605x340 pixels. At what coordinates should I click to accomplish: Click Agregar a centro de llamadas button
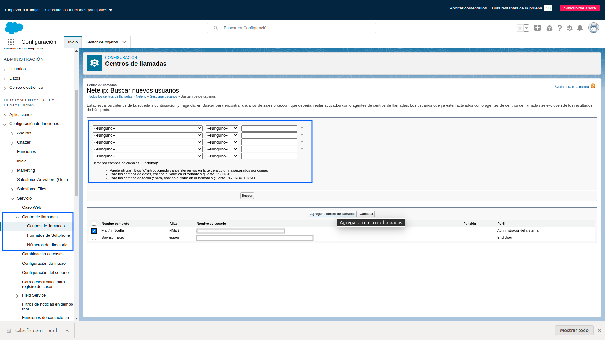(333, 213)
